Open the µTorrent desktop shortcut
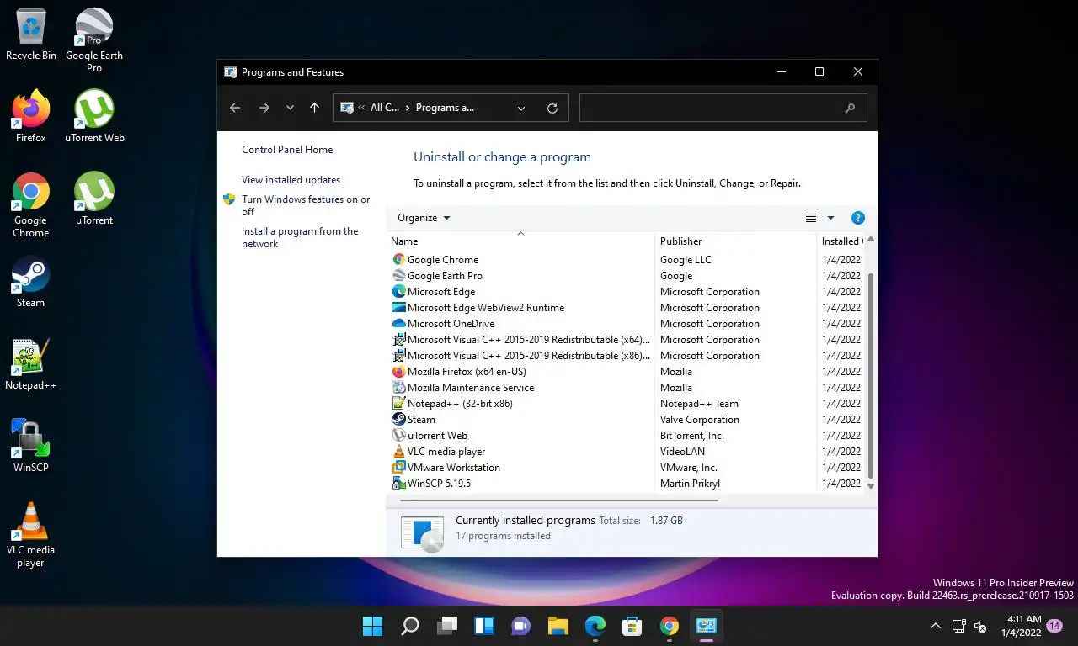 pyautogui.click(x=94, y=199)
